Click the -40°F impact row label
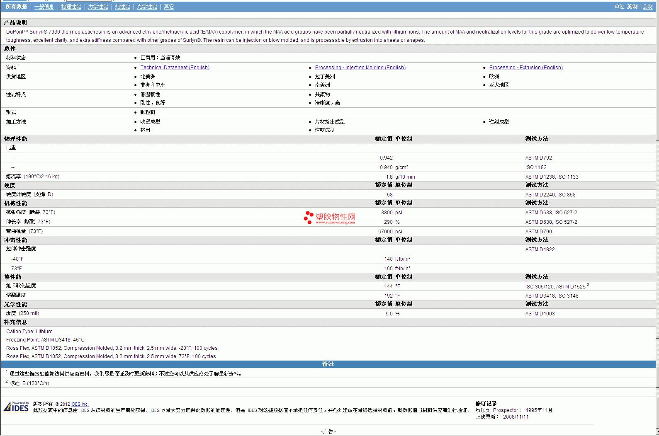Image resolution: width=659 pixels, height=436 pixels. click(x=17, y=259)
